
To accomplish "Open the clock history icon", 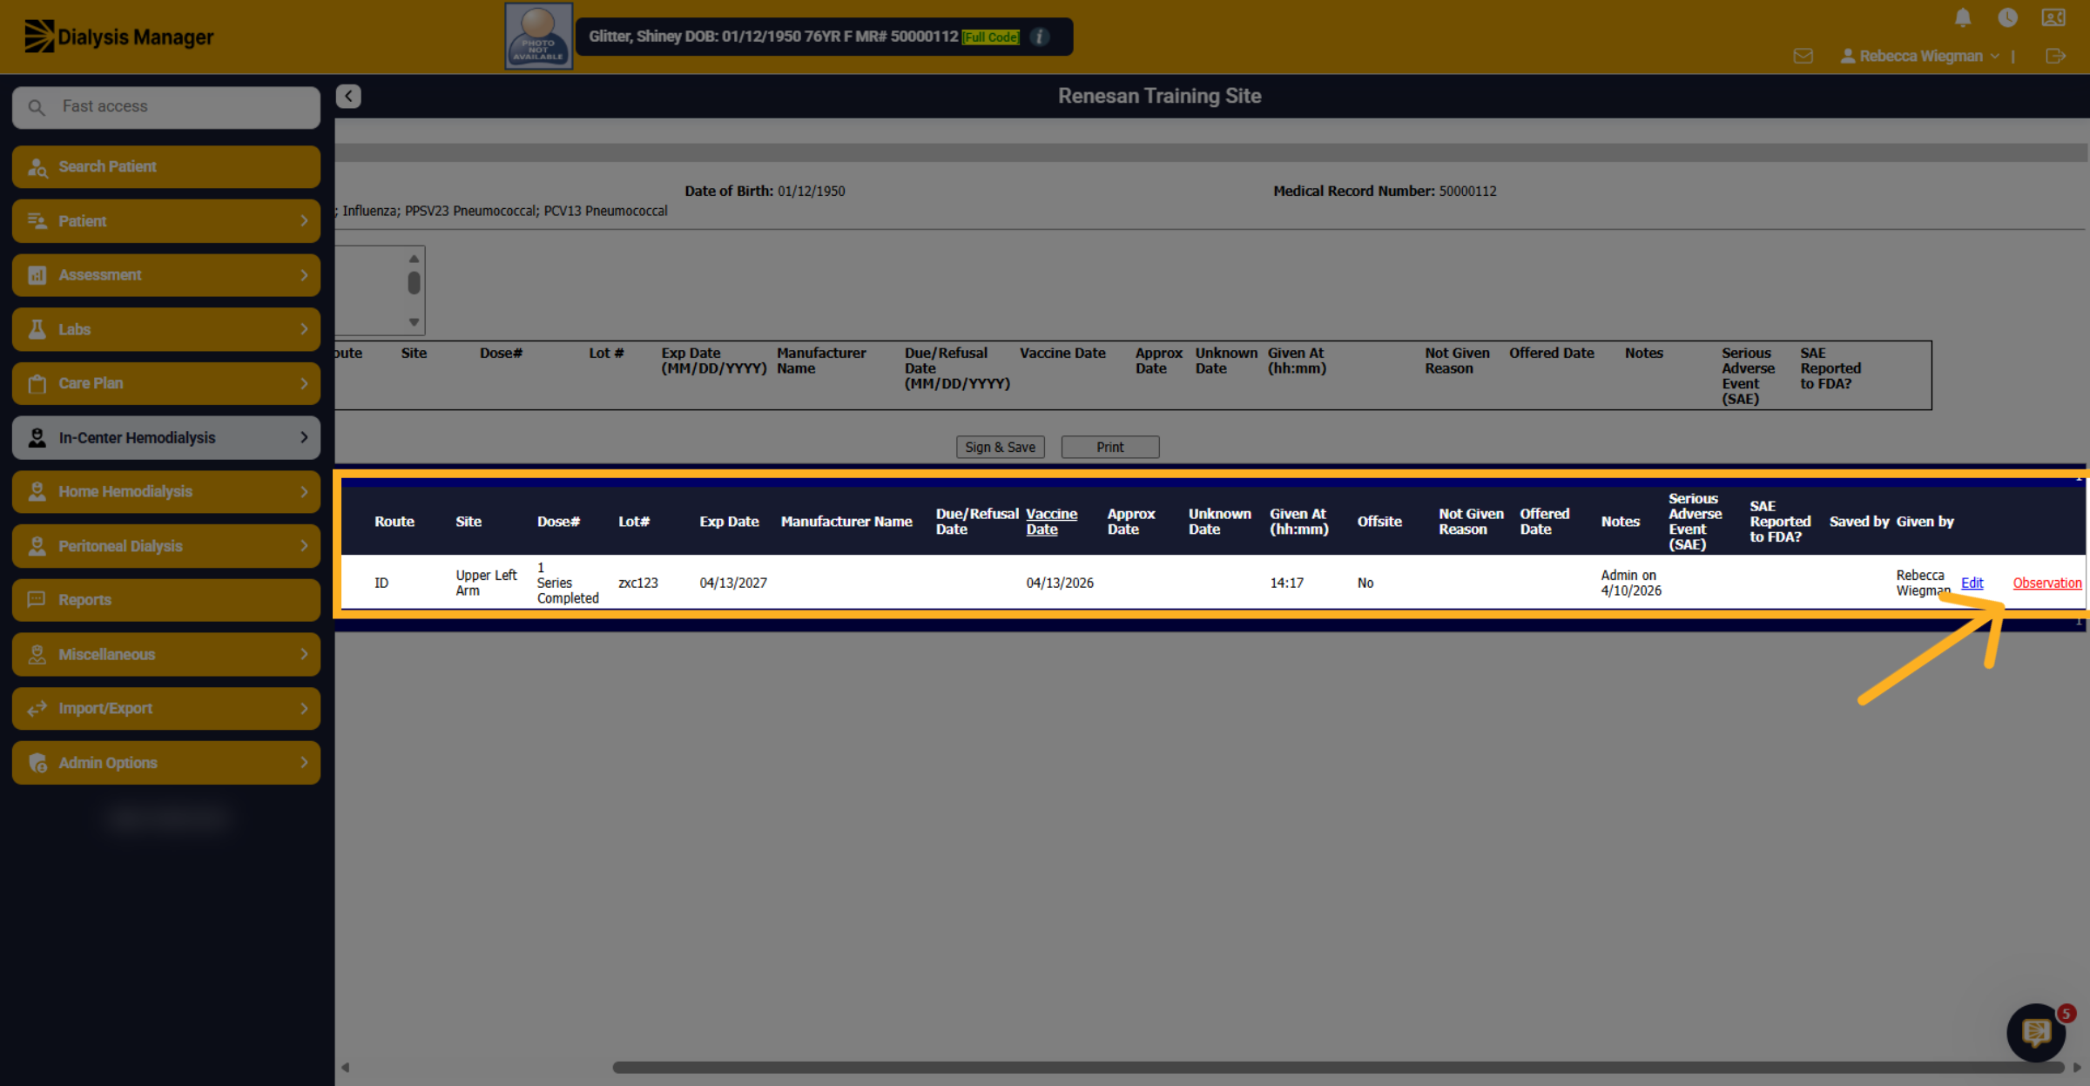I will point(2008,17).
